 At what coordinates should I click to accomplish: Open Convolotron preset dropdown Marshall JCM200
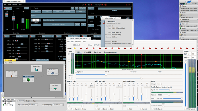[74, 36]
